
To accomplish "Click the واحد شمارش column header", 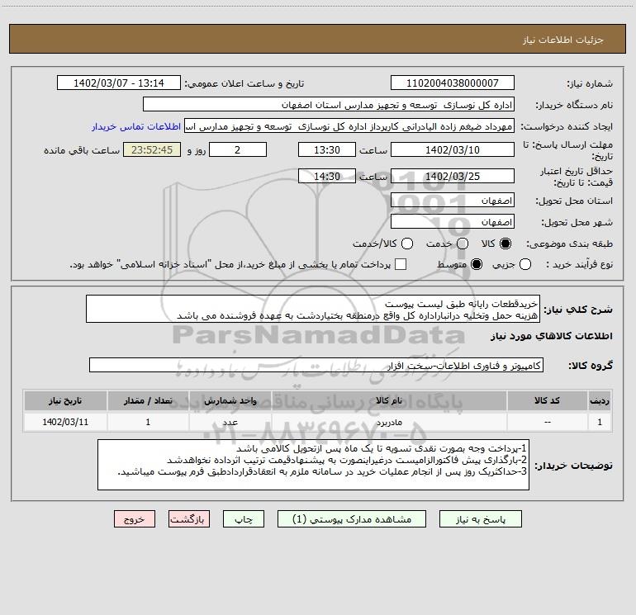I will [230, 400].
